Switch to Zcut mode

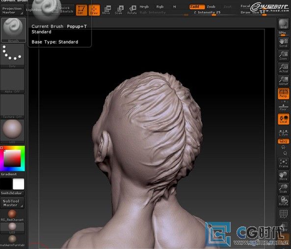228,7
